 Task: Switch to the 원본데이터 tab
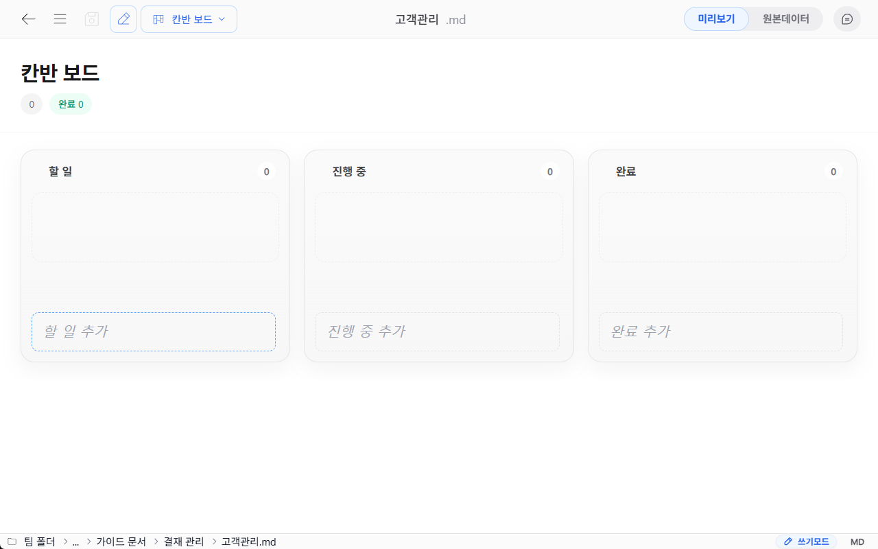[x=785, y=19]
